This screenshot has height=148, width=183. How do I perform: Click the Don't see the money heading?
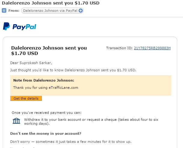pyautogui.click(x=46, y=134)
